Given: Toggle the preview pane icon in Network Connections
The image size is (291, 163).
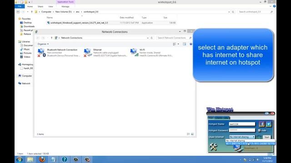Looking at the screenshot, I should click(184, 44).
